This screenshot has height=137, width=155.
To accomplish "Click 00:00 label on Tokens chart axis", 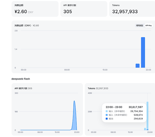I will (94, 132).
